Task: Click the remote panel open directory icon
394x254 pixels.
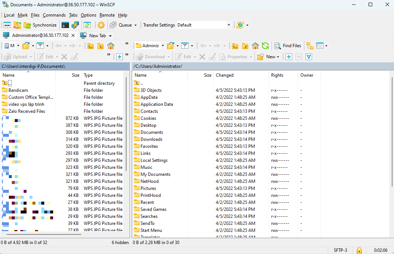Action: point(171,46)
